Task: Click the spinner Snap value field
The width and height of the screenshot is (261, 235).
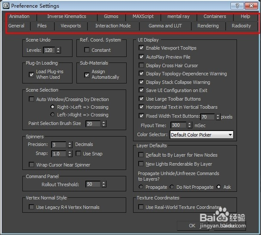Action: point(59,154)
